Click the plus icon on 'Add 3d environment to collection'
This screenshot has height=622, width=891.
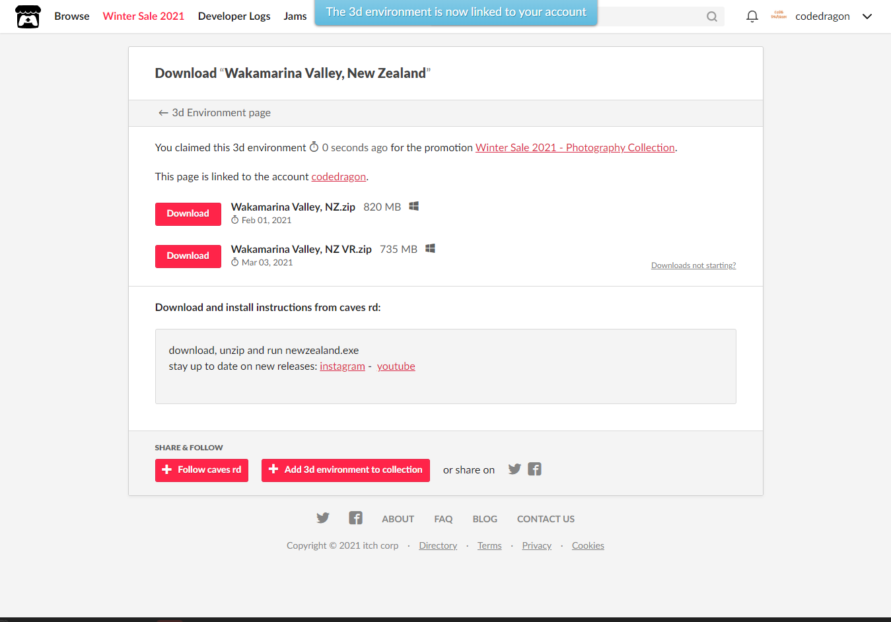[273, 469]
